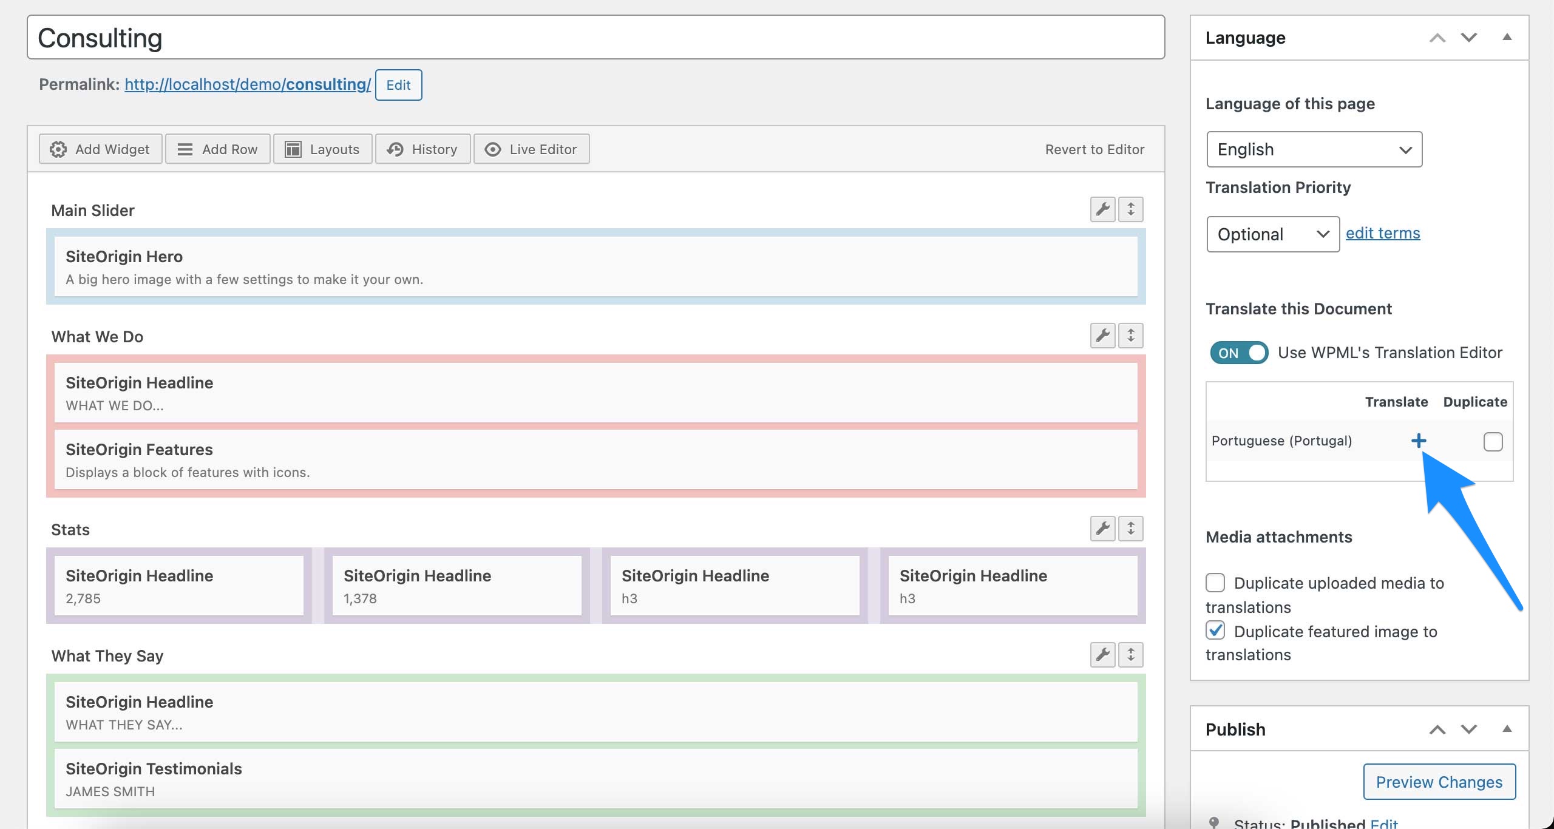Open the History toolbar item
This screenshot has width=1554, height=829.
422,149
